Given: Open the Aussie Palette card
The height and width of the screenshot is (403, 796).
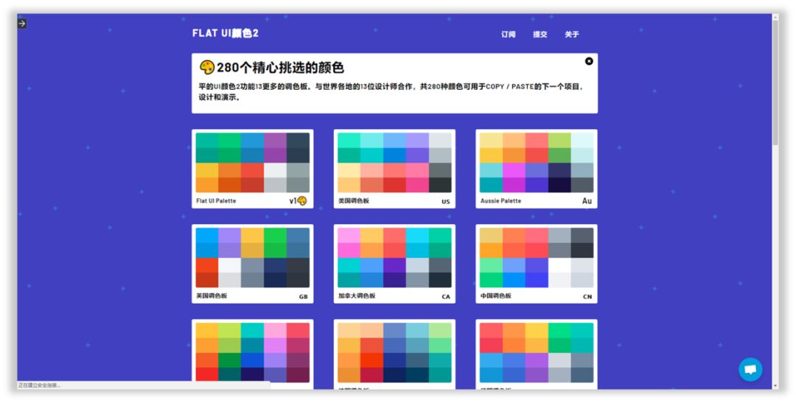Looking at the screenshot, I should [537, 169].
